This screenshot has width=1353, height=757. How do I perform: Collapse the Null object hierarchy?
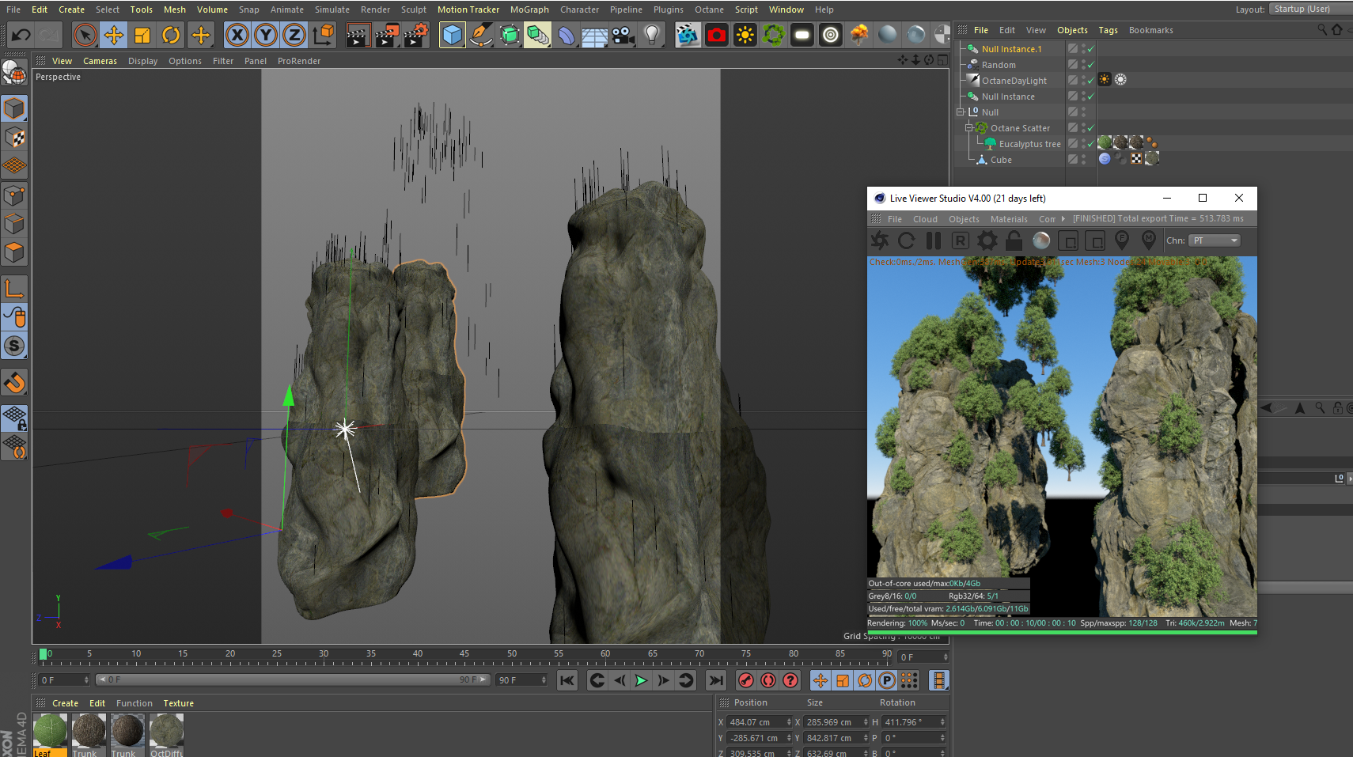(961, 112)
